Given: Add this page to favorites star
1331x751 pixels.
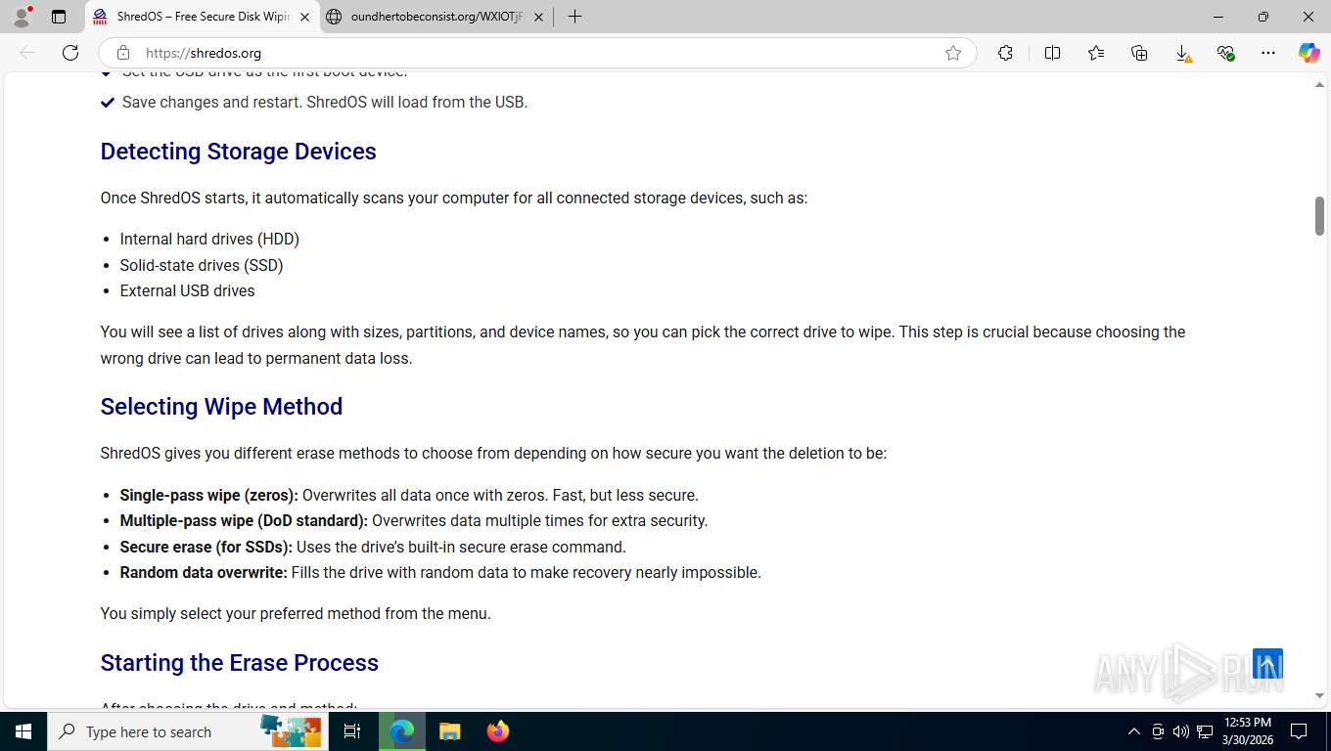Looking at the screenshot, I should pyautogui.click(x=953, y=53).
